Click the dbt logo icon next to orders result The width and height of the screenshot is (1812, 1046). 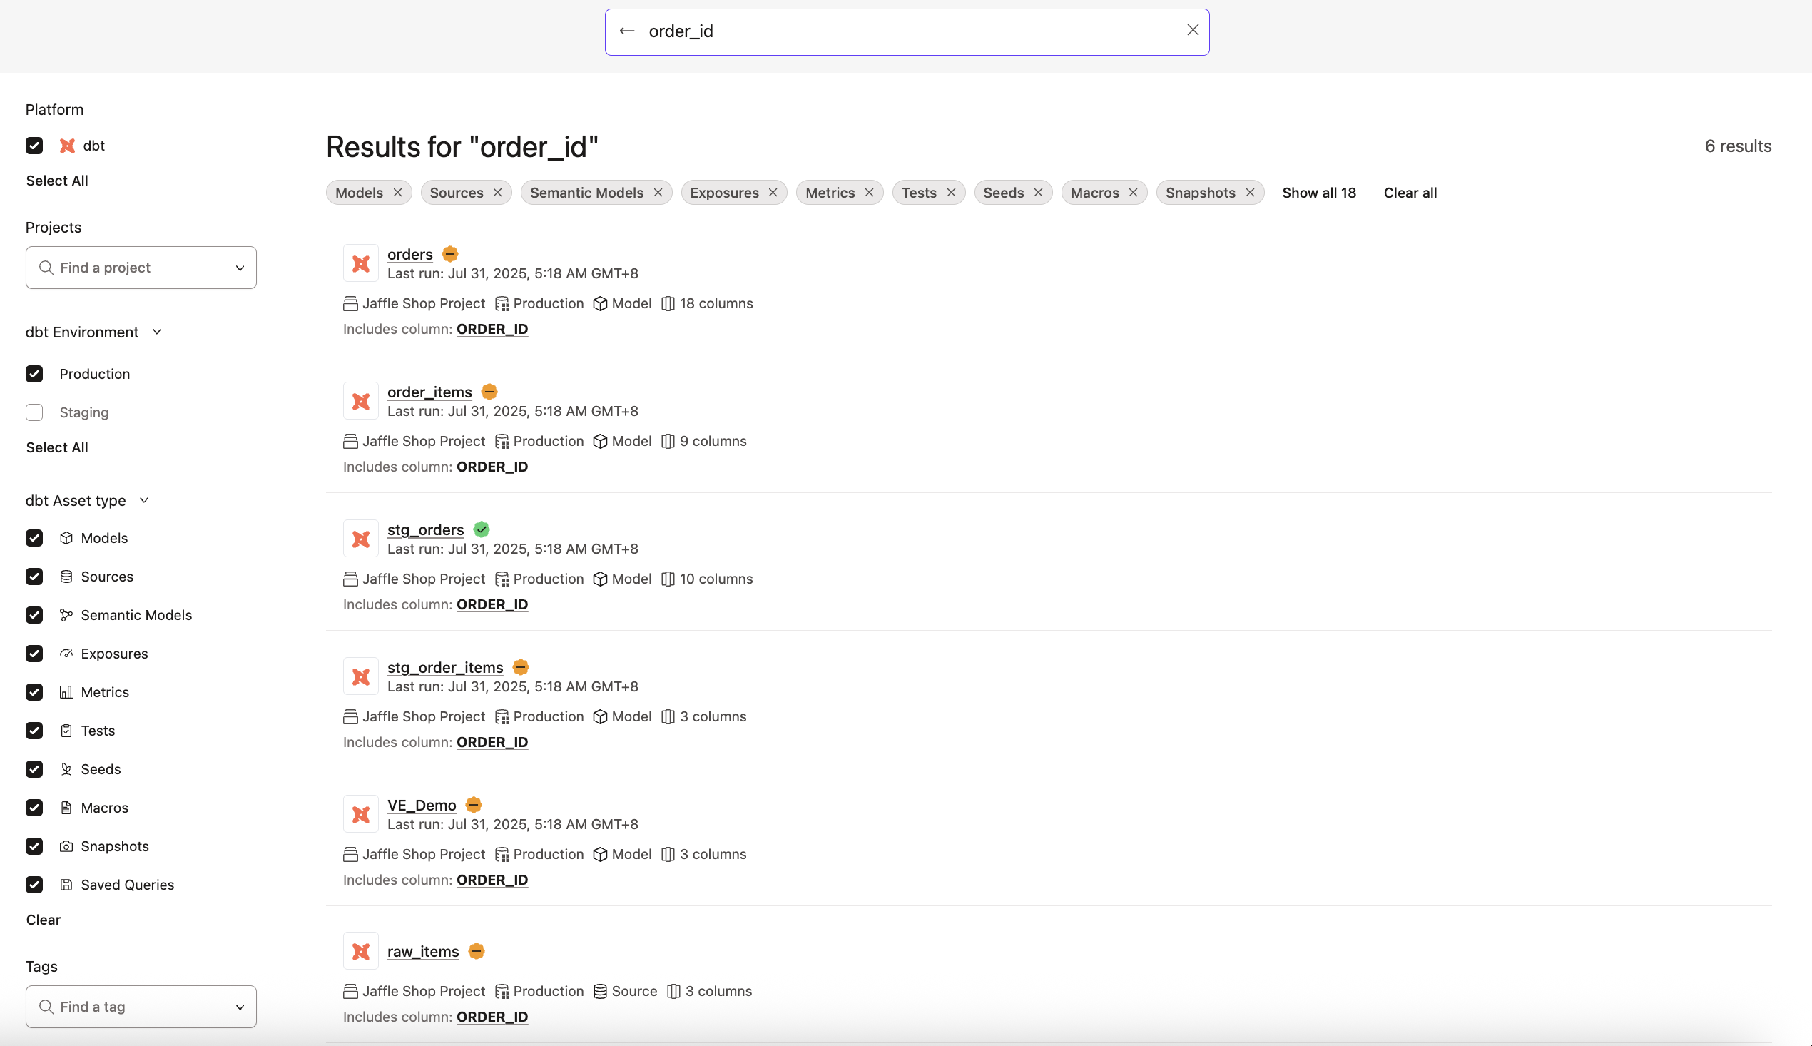pos(360,263)
